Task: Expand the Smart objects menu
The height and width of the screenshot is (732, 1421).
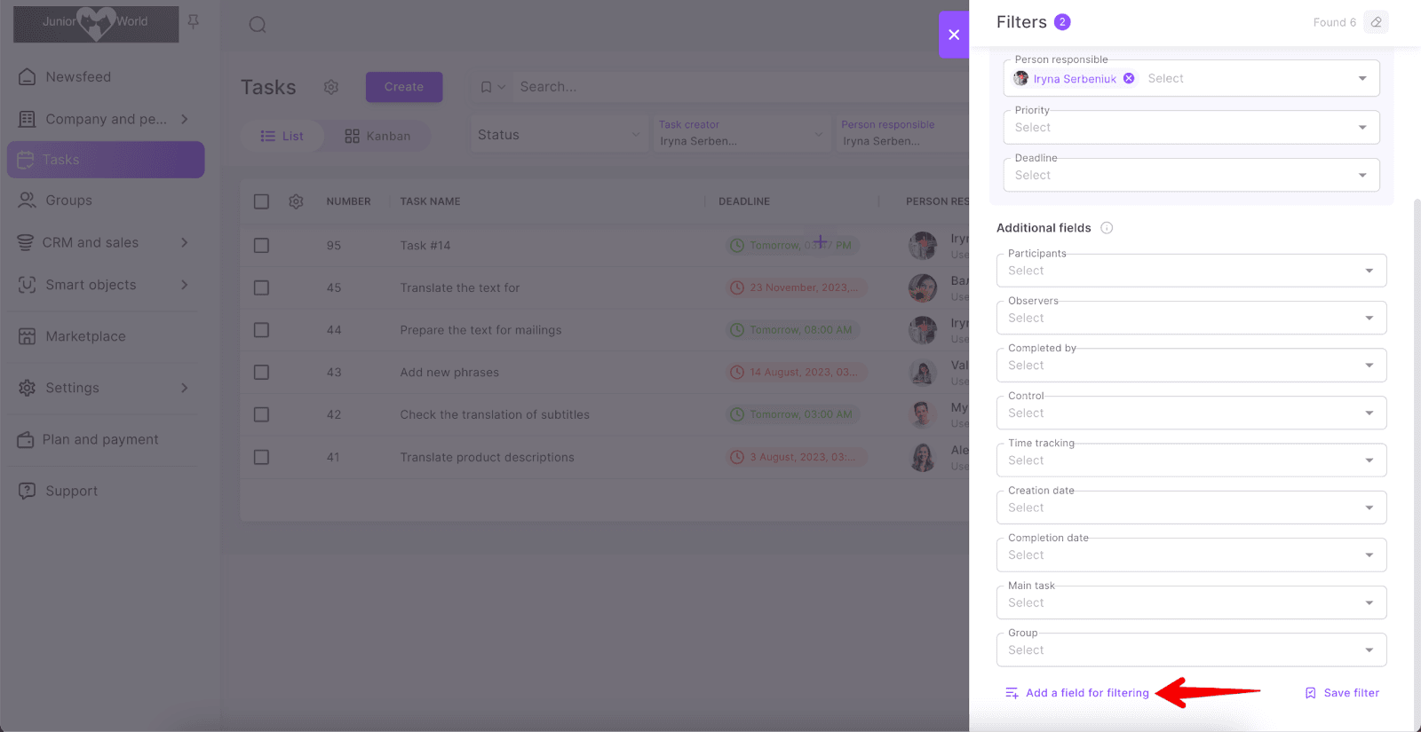Action: tap(185, 285)
